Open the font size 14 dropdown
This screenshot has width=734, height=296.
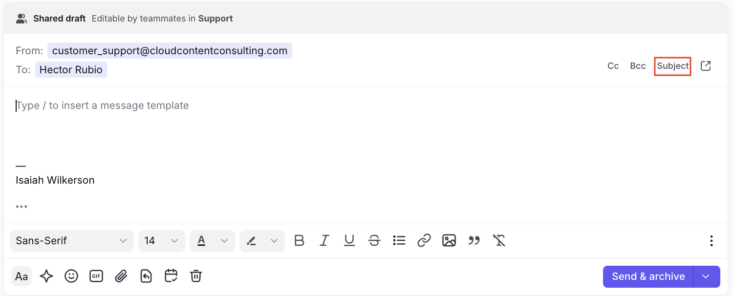pyautogui.click(x=162, y=241)
